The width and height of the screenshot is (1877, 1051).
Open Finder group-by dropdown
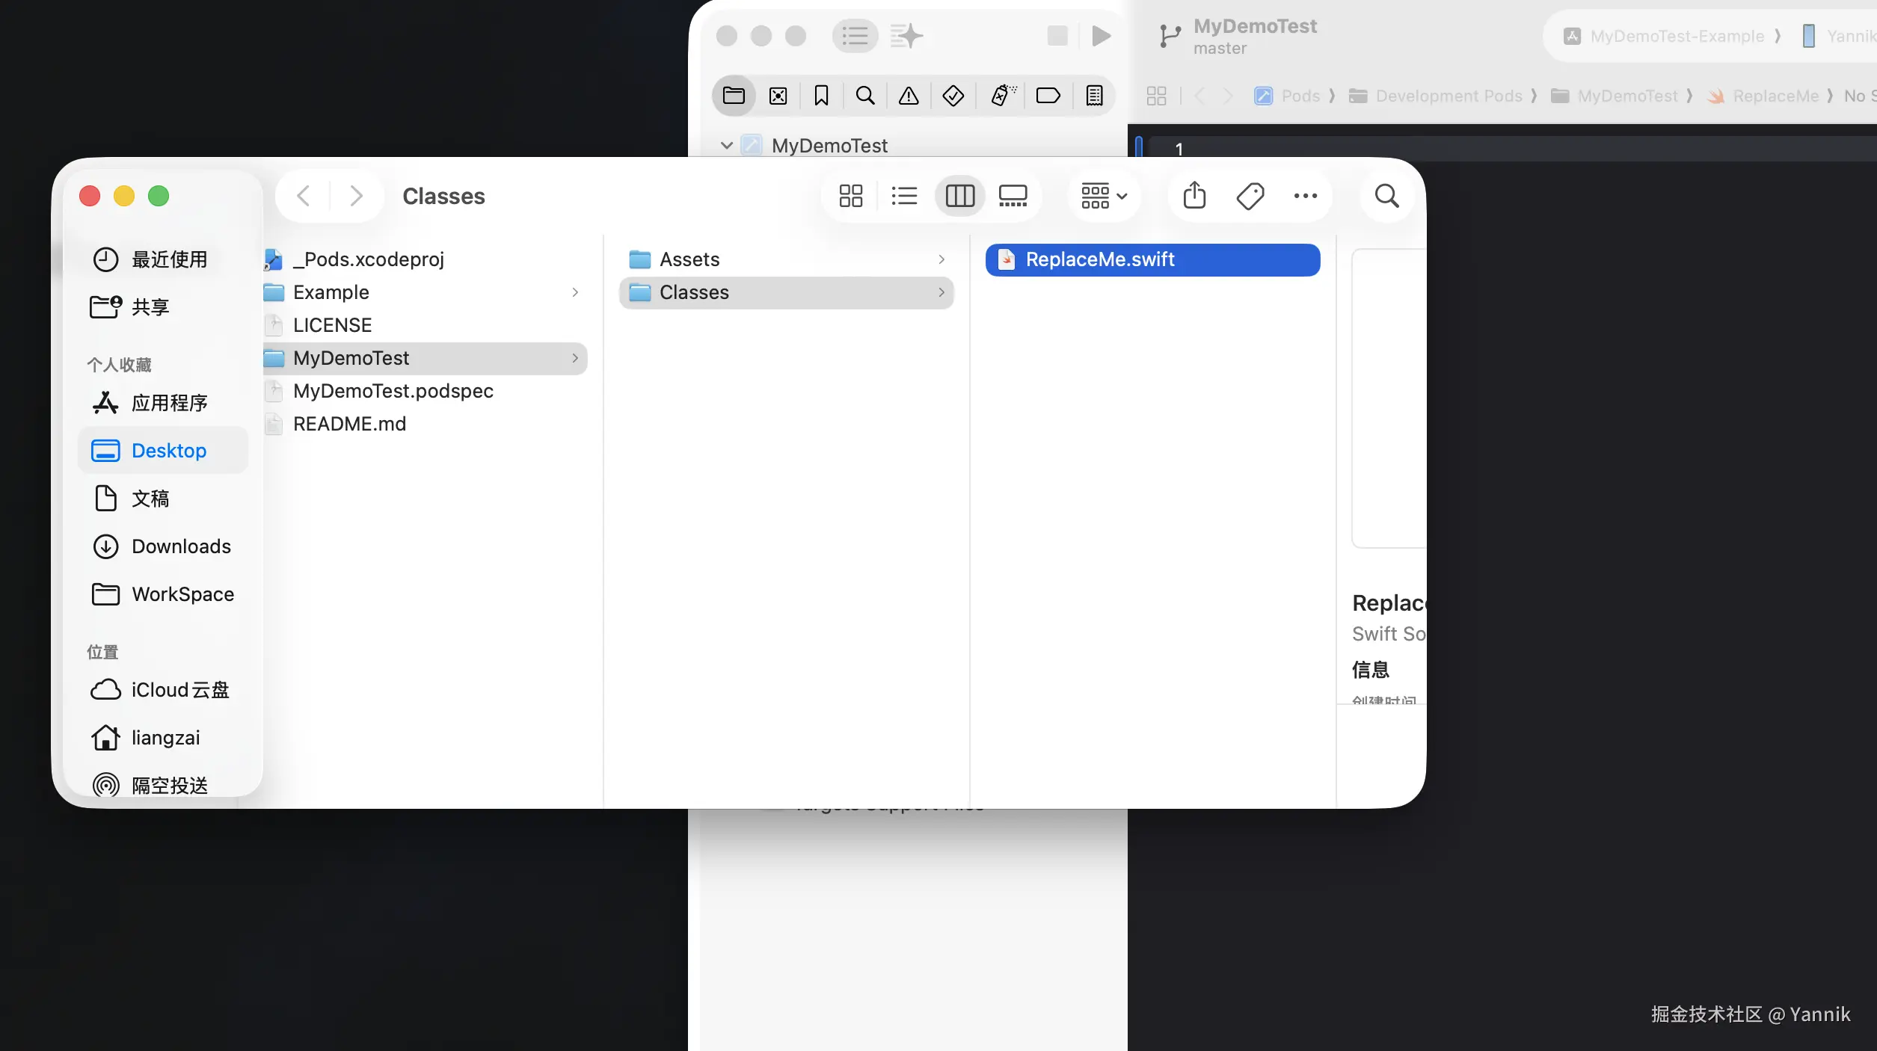pos(1104,196)
